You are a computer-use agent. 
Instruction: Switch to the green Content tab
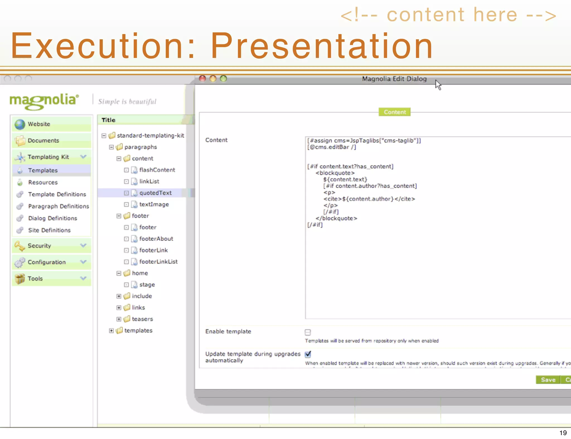click(395, 112)
